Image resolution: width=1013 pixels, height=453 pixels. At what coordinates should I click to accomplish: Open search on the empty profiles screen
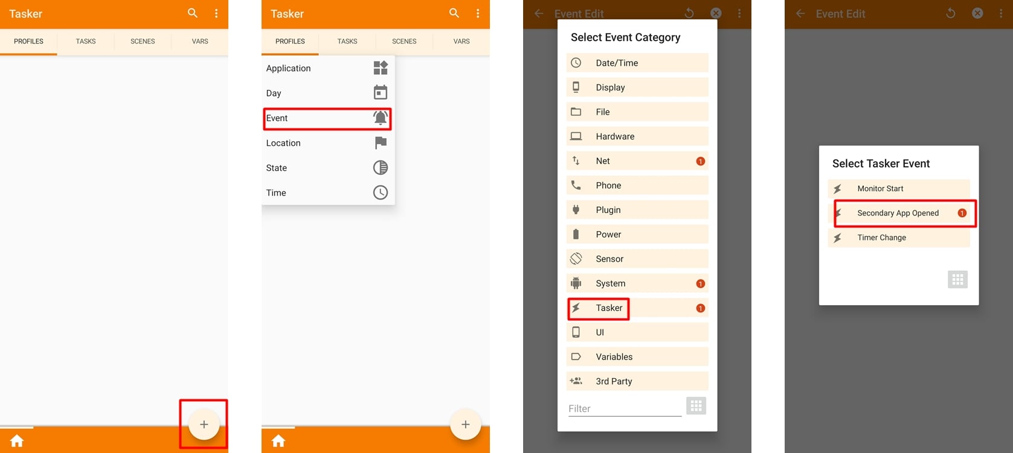193,13
